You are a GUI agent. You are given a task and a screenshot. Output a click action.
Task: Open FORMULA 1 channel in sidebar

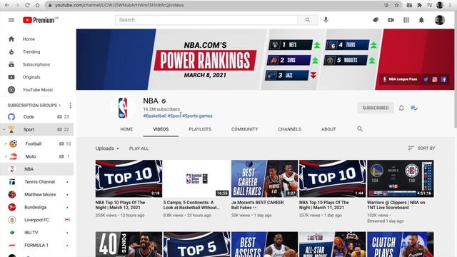coord(37,246)
